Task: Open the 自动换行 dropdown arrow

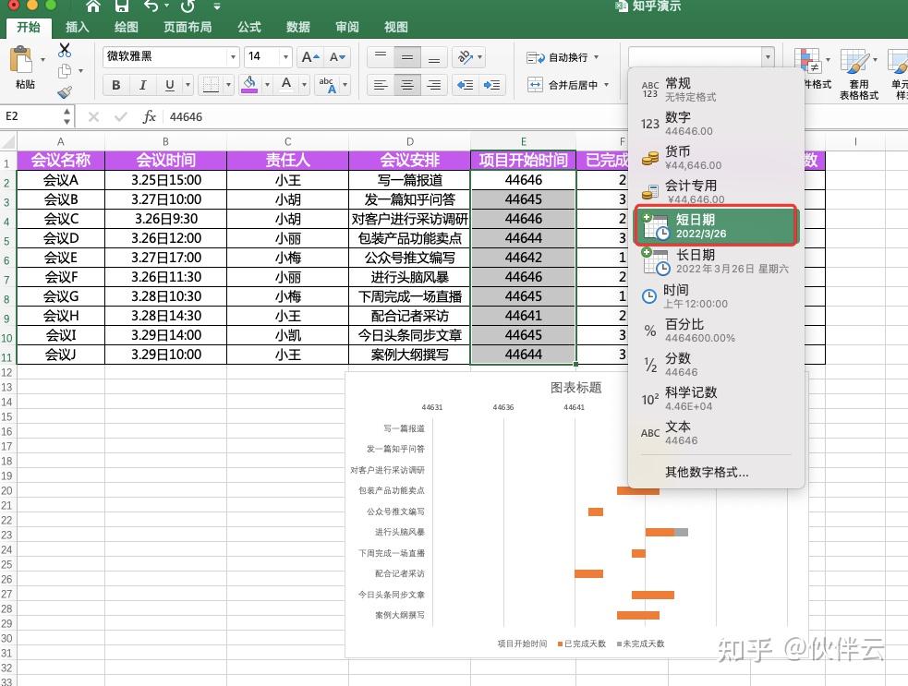Action: pos(597,57)
